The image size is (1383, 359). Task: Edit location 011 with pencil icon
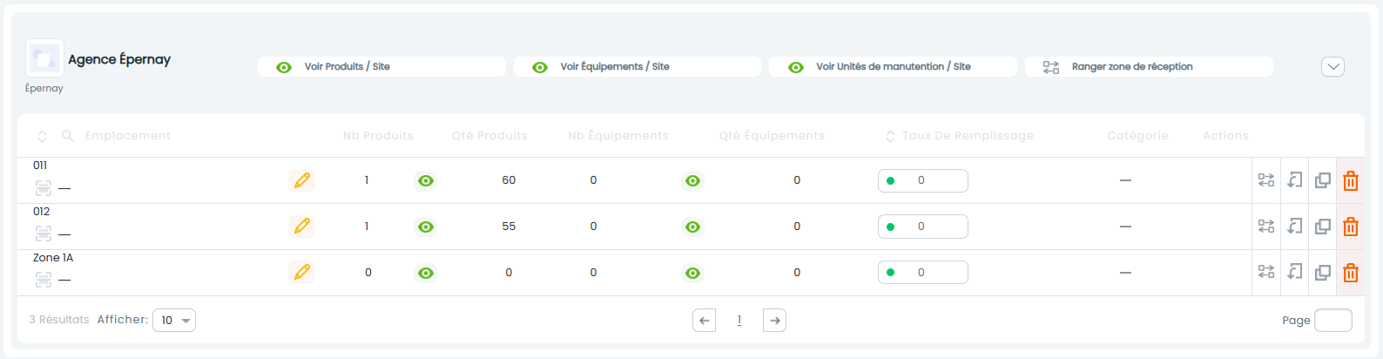click(302, 180)
